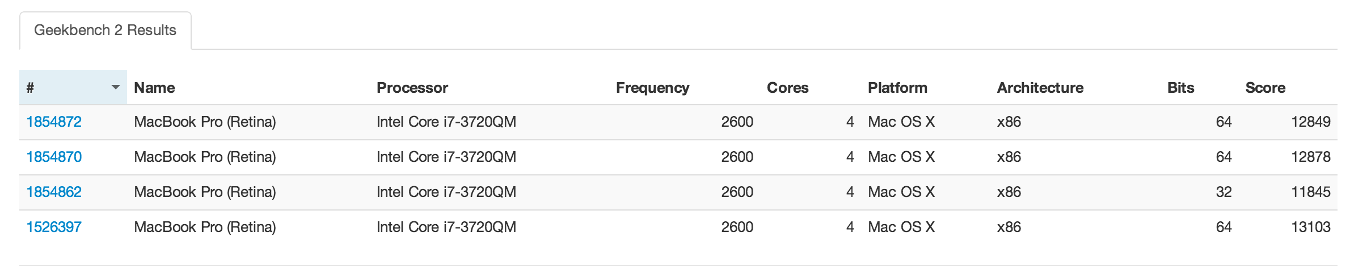Screen dimensions: 1350x266
Task: Click the Frequency column header
Action: pyautogui.click(x=652, y=88)
